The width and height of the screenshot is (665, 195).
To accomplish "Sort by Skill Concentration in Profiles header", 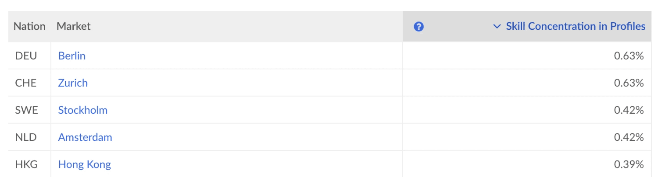I will (576, 26).
